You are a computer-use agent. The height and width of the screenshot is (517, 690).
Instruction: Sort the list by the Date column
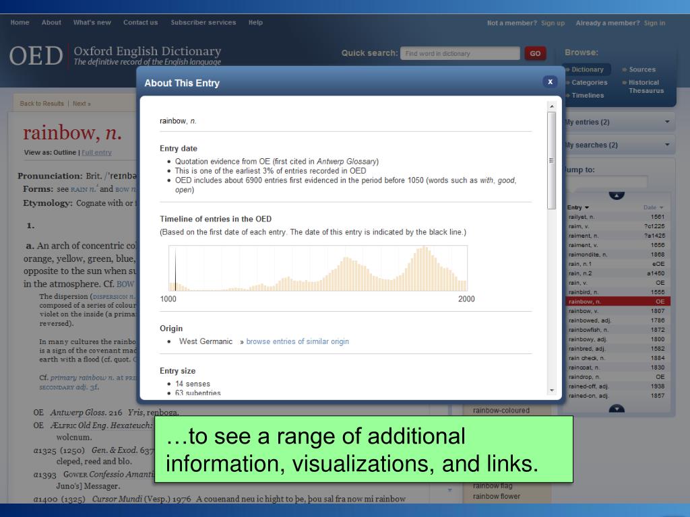click(653, 207)
